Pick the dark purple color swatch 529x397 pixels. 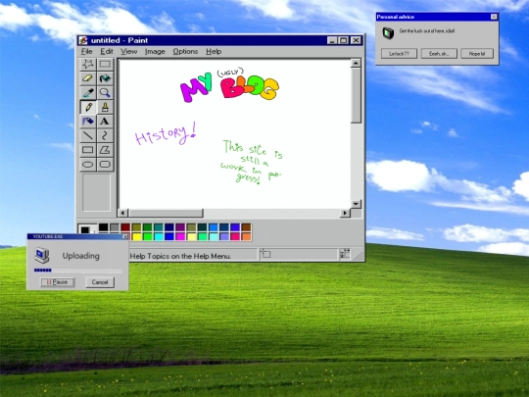pos(180,227)
